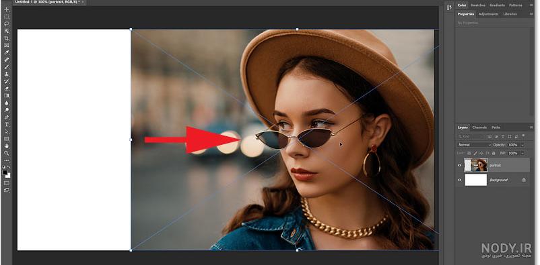Toggle lock image pixels (brush icon)
Image resolution: width=540 pixels, height=265 pixels.
click(475, 153)
